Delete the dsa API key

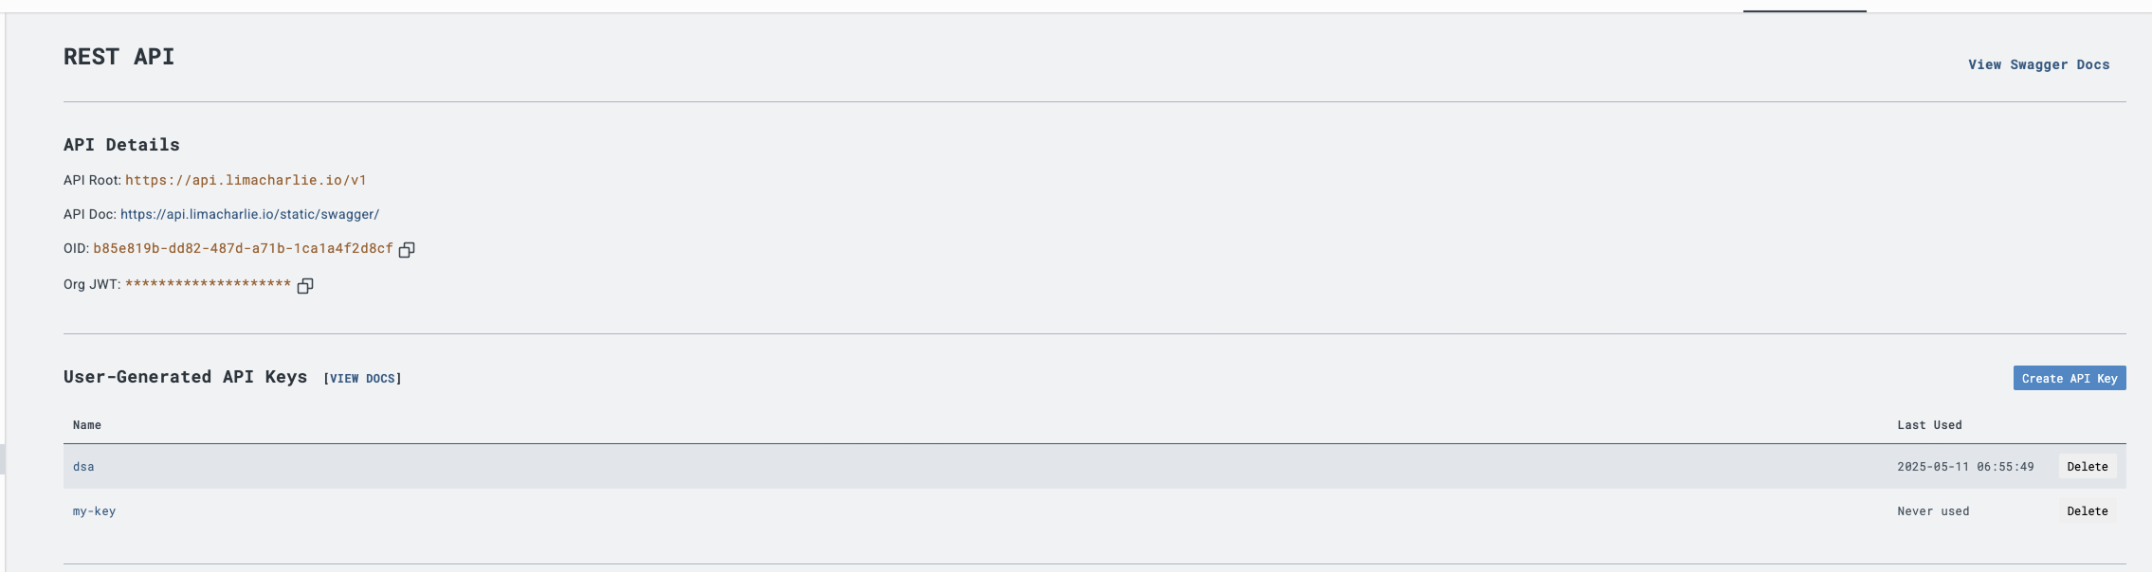(x=2086, y=466)
